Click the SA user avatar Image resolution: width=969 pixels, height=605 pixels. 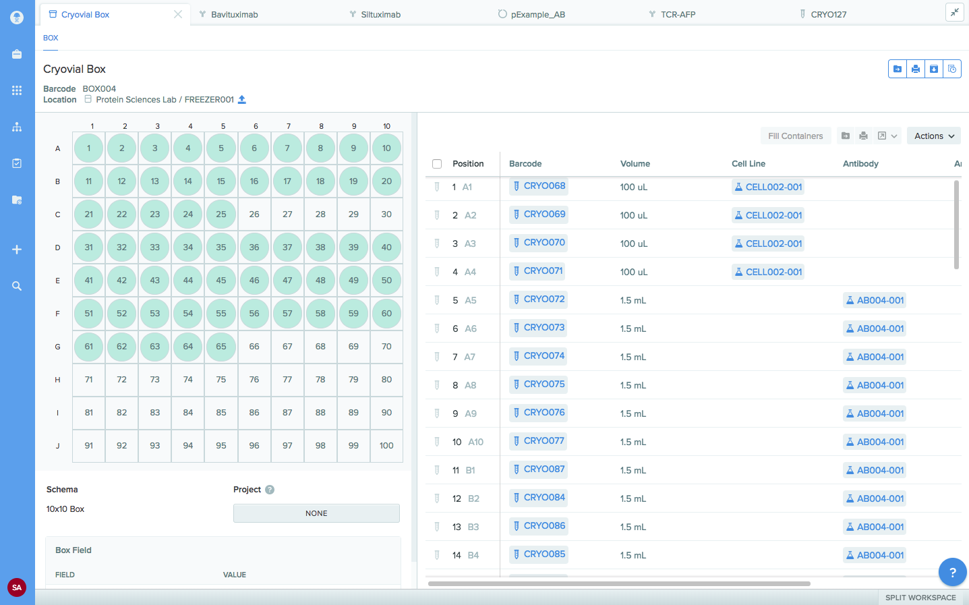[17, 587]
